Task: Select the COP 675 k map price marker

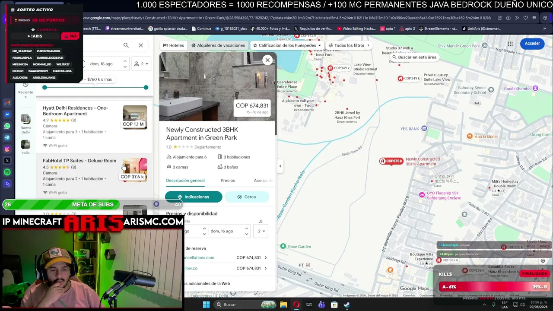Action: [x=391, y=161]
